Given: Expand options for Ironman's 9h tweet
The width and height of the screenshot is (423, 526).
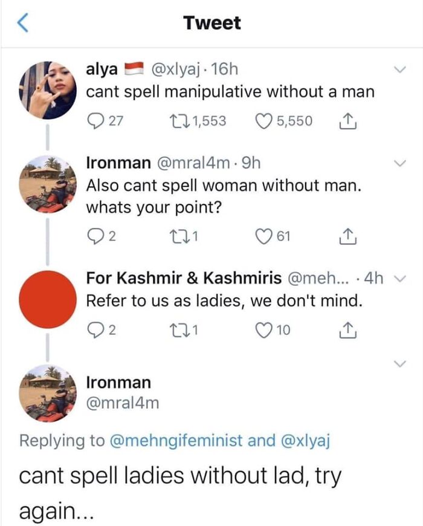Looking at the screenshot, I should (399, 163).
